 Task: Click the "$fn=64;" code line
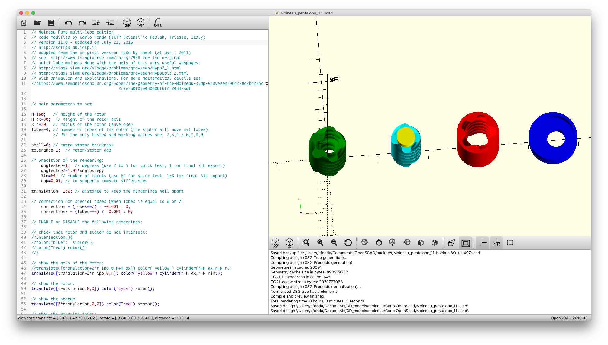point(134,176)
